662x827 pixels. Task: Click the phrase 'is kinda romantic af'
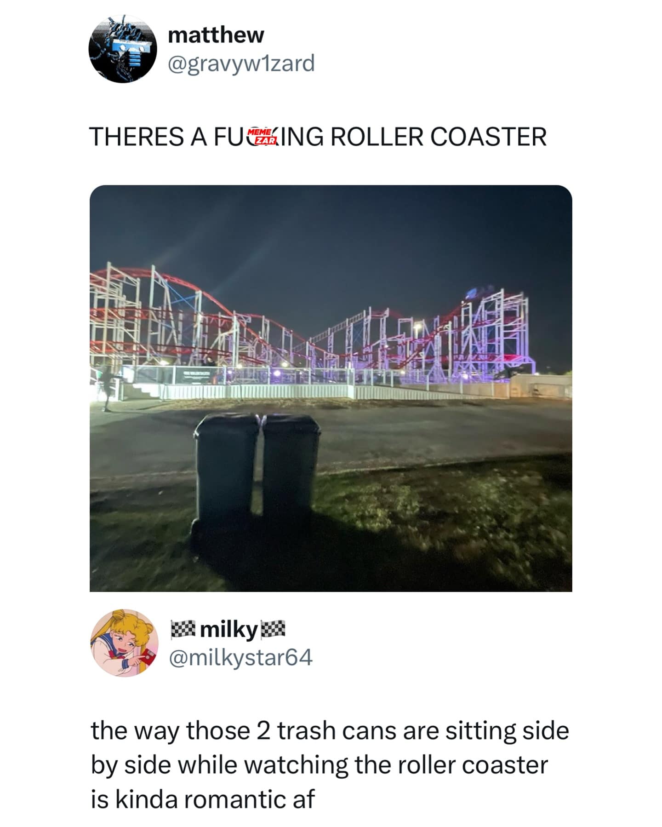point(203,799)
